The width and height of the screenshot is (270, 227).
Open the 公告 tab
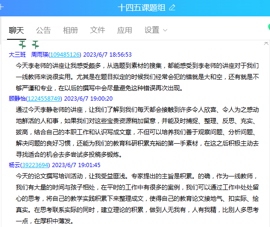coord(43,30)
